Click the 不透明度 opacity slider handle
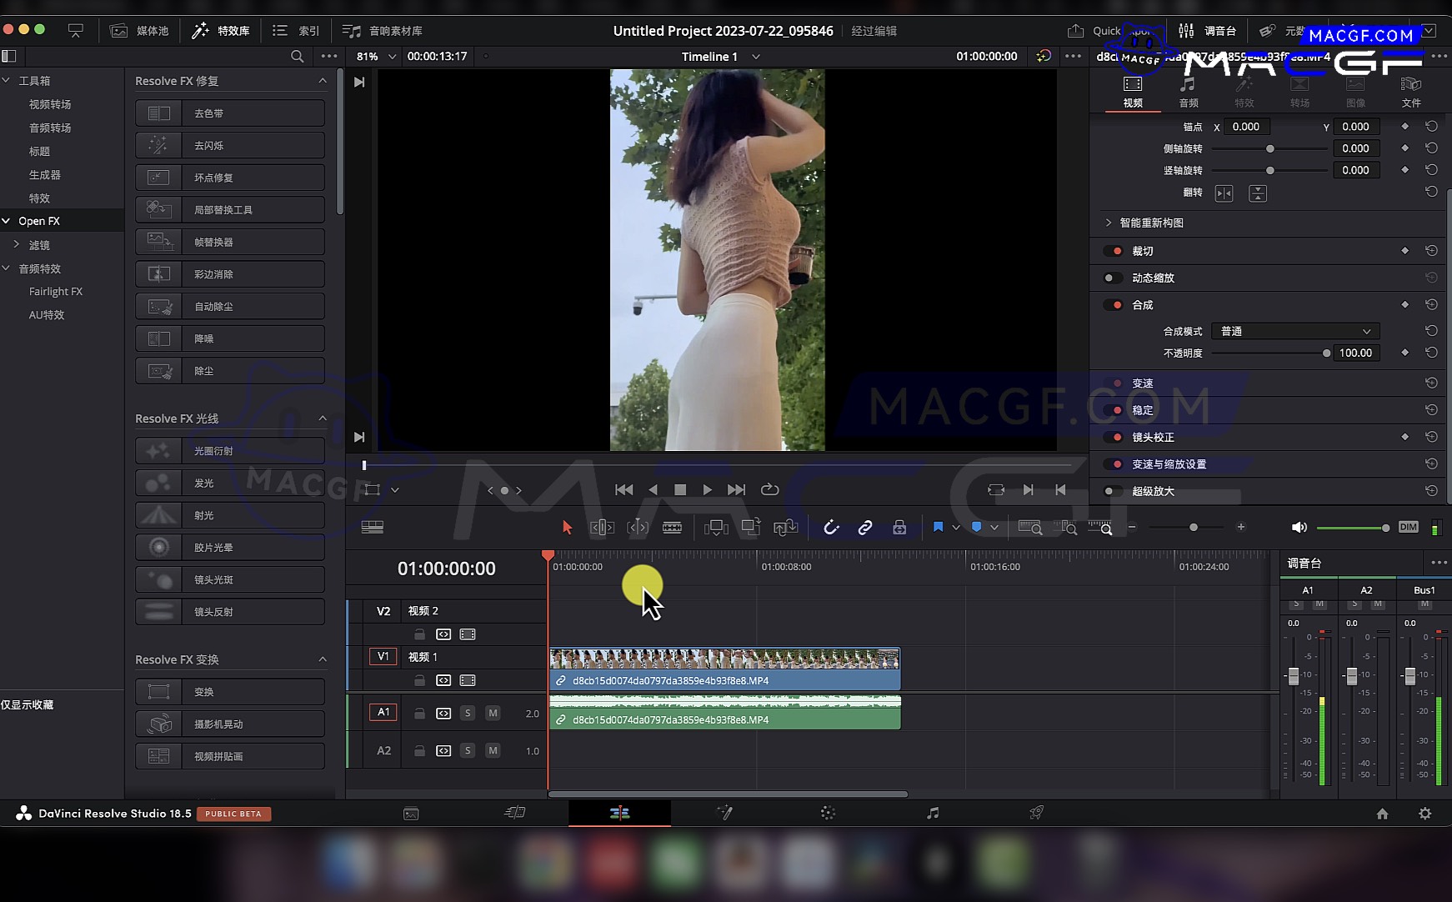 (1326, 353)
